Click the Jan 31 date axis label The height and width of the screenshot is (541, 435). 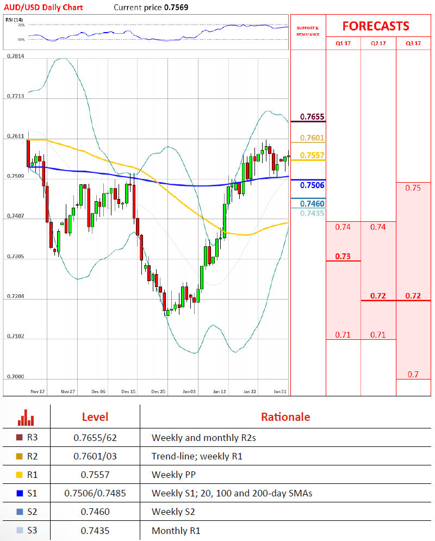[280, 391]
